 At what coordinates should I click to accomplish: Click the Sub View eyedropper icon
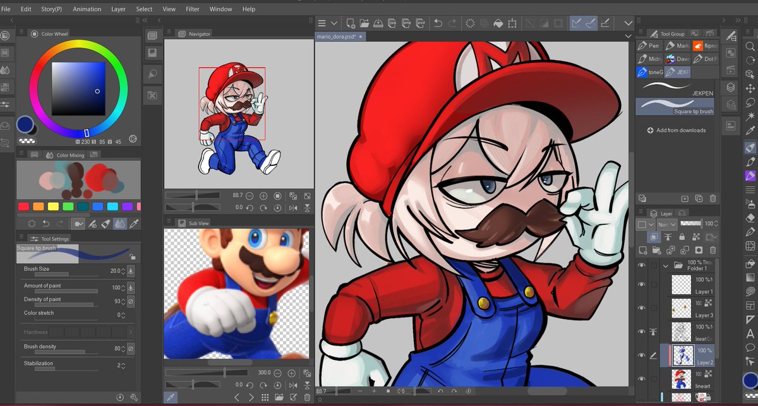pyautogui.click(x=170, y=397)
